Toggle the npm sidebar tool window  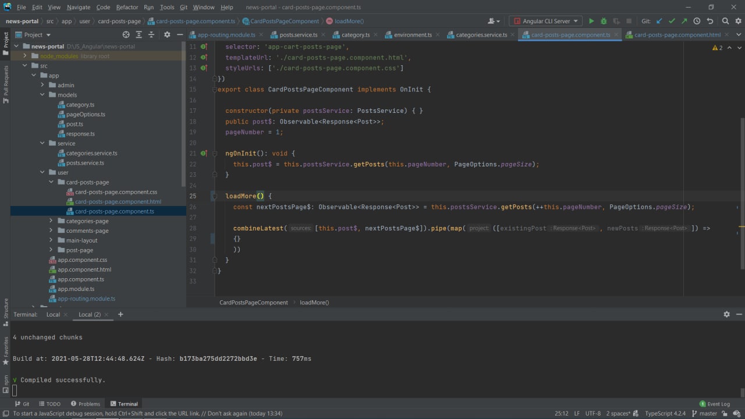5,384
